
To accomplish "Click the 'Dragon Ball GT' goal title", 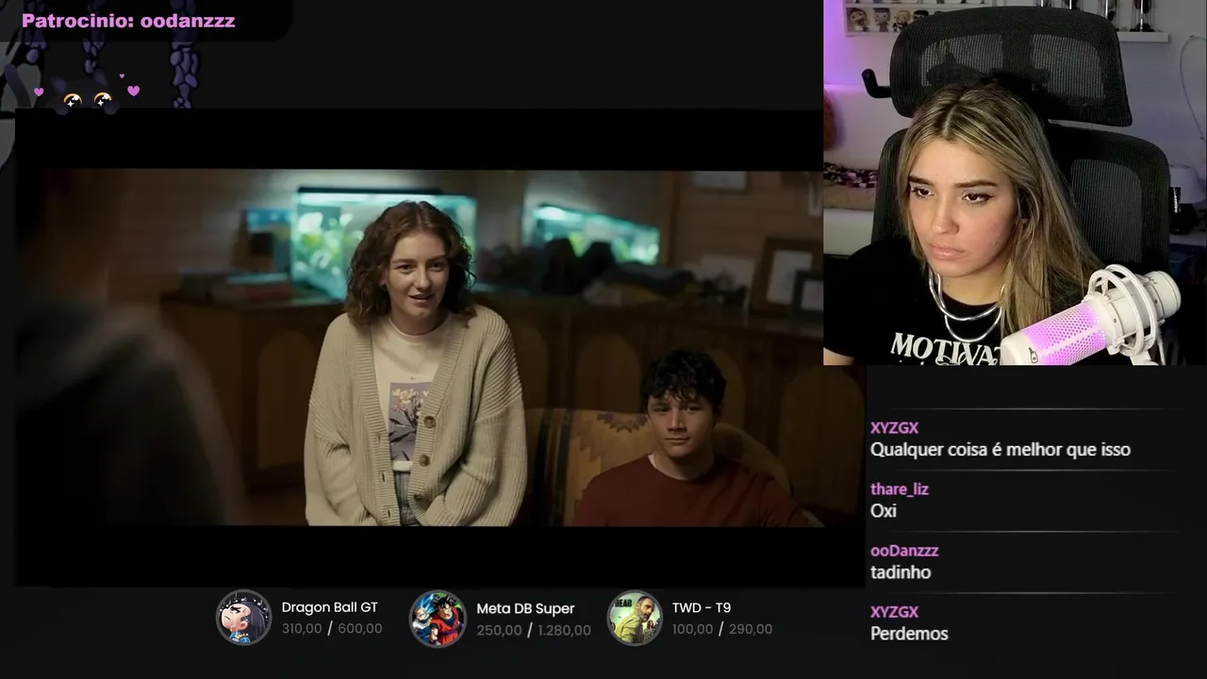I will [329, 607].
